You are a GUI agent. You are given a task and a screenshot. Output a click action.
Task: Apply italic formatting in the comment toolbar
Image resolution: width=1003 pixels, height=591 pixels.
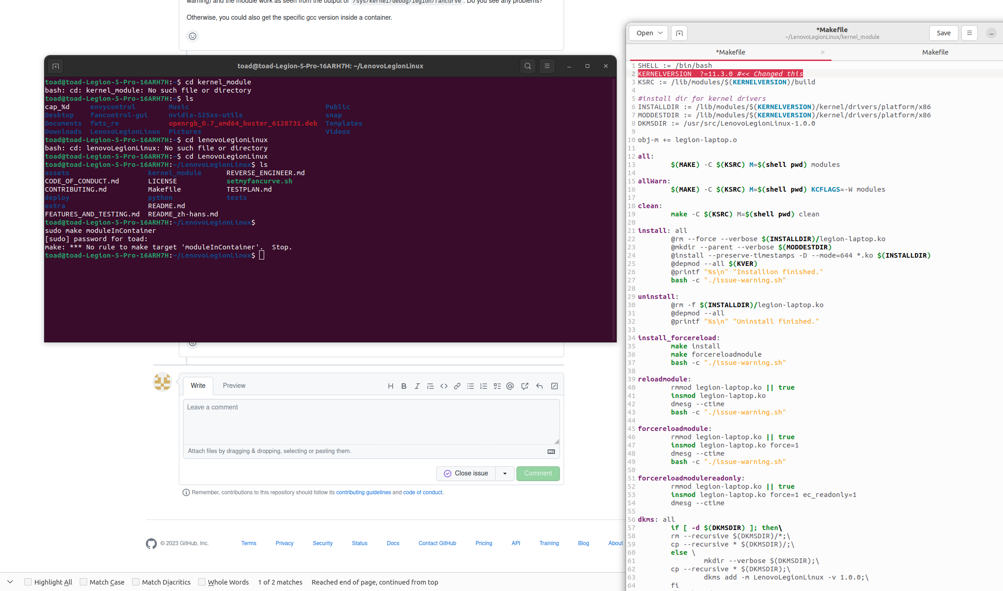click(x=417, y=386)
